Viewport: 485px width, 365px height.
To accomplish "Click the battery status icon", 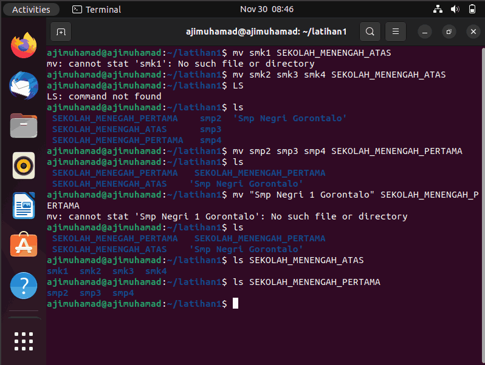I will pyautogui.click(x=472, y=9).
